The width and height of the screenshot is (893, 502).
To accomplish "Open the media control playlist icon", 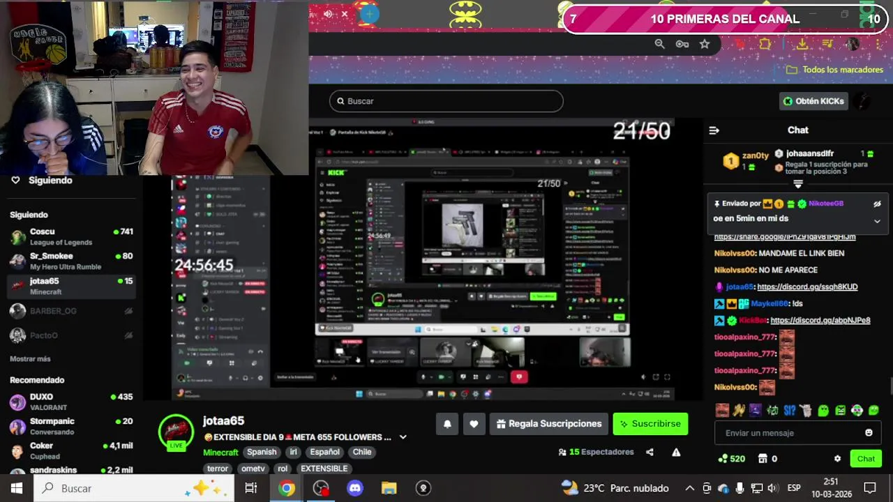I will pyautogui.click(x=827, y=44).
